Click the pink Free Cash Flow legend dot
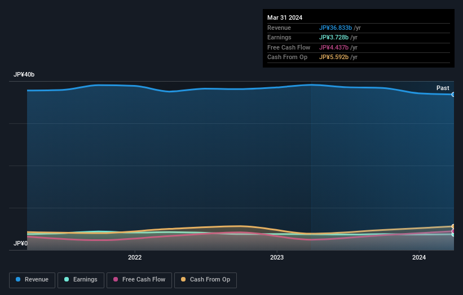463x295 pixels. [116, 279]
